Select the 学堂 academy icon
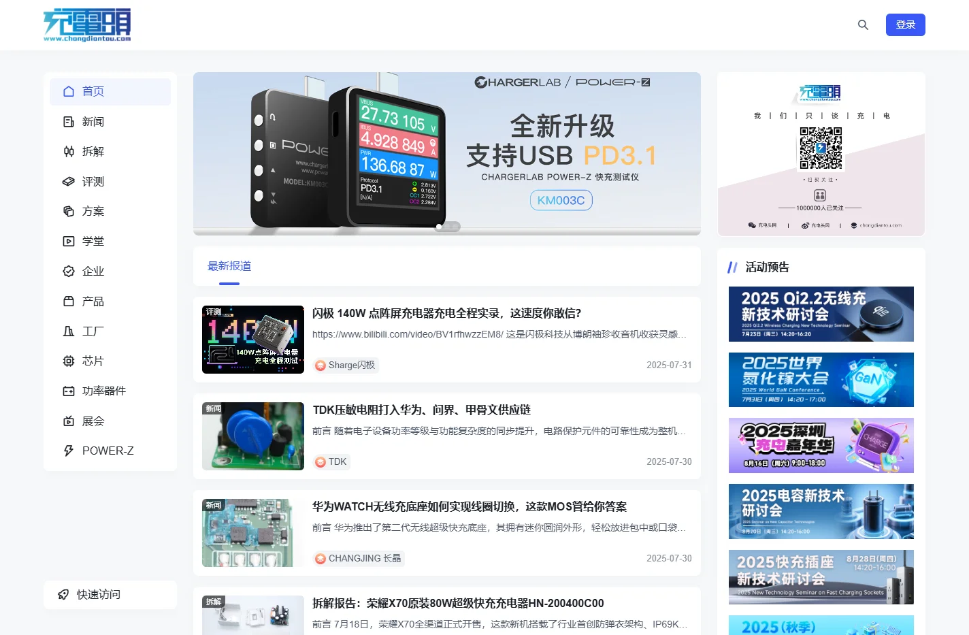The width and height of the screenshot is (969, 635). click(x=69, y=242)
